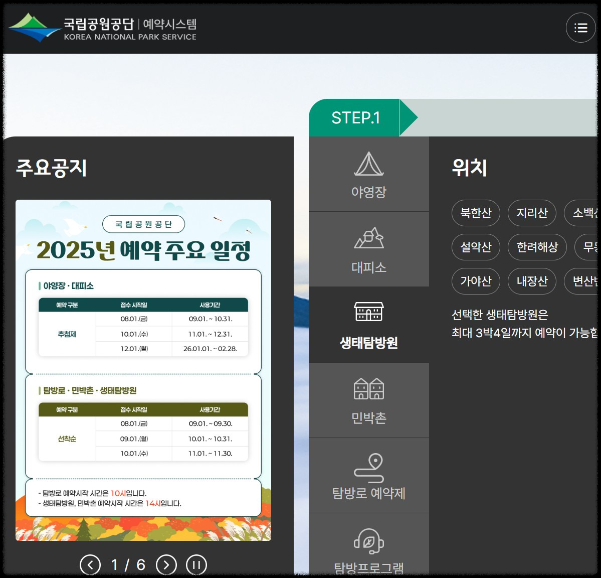Viewport: 601px width, 578px height.
Task: Choose 한려해상 location
Action: click(x=537, y=247)
